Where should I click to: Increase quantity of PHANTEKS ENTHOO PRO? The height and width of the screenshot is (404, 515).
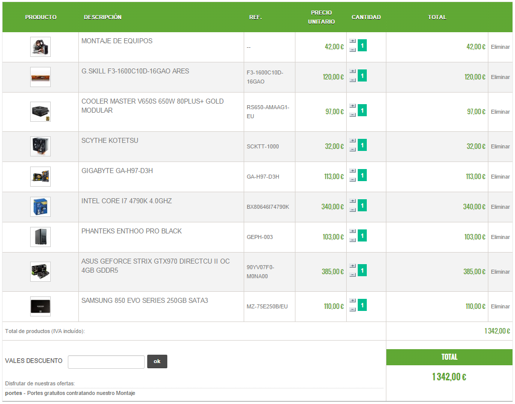coord(352,231)
